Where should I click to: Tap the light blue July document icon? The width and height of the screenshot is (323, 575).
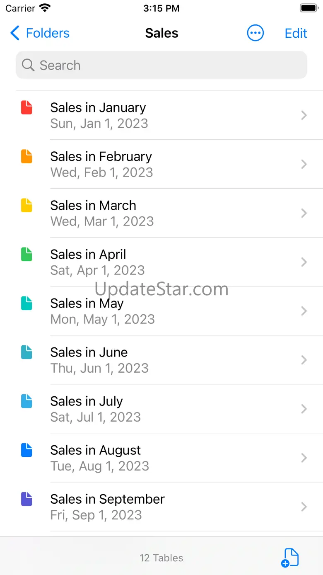tap(27, 401)
